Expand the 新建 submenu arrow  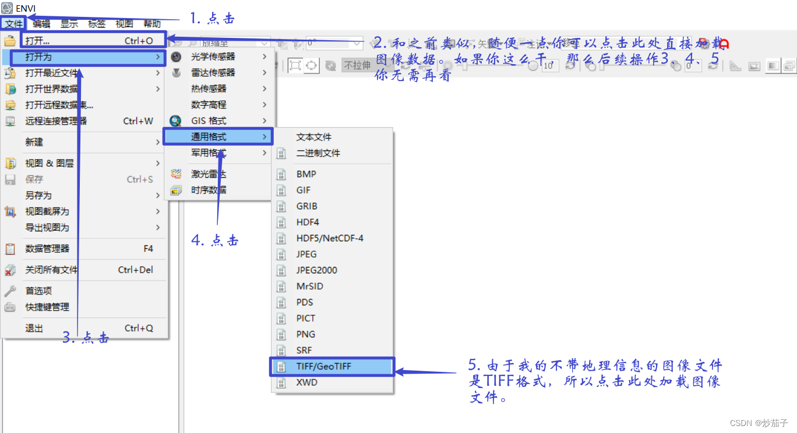coord(158,142)
